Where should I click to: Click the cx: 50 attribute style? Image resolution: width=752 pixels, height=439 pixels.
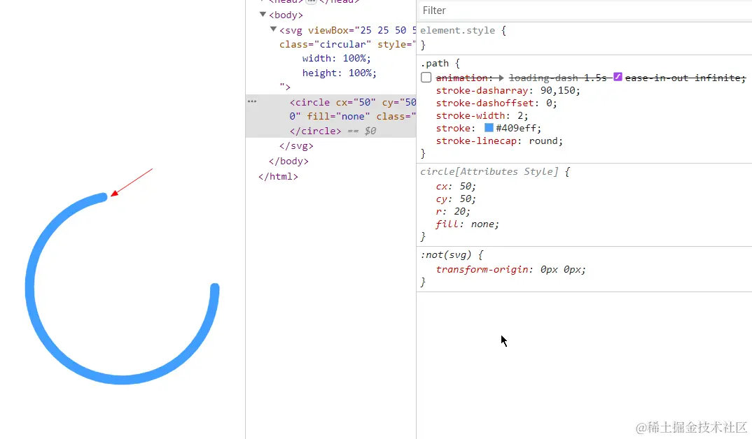click(x=456, y=186)
